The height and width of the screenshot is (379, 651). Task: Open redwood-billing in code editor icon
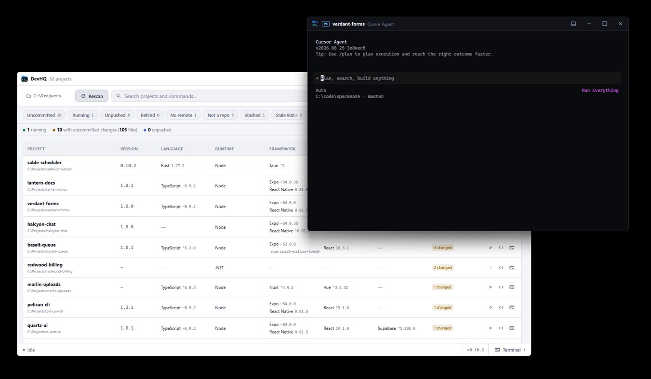(501, 267)
